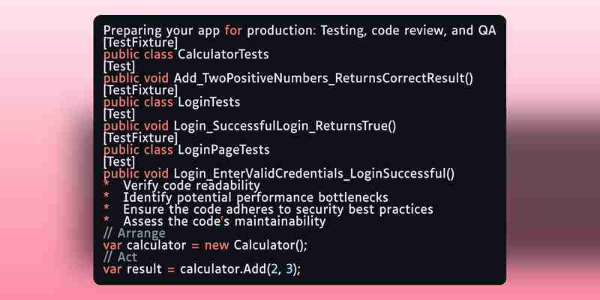600x300 pixels.
Task: Click the var calculator variable declaration
Action: [145, 245]
